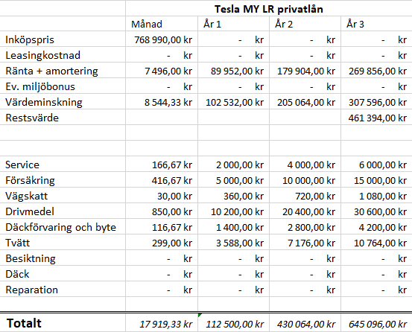The height and width of the screenshot is (332, 412).
Task: Select the 'Vägskatt' row label
Action: pyautogui.click(x=63, y=196)
